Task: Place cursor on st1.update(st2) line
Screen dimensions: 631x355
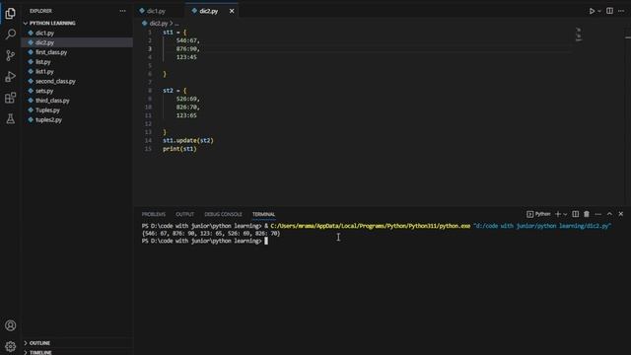Action: (188, 140)
